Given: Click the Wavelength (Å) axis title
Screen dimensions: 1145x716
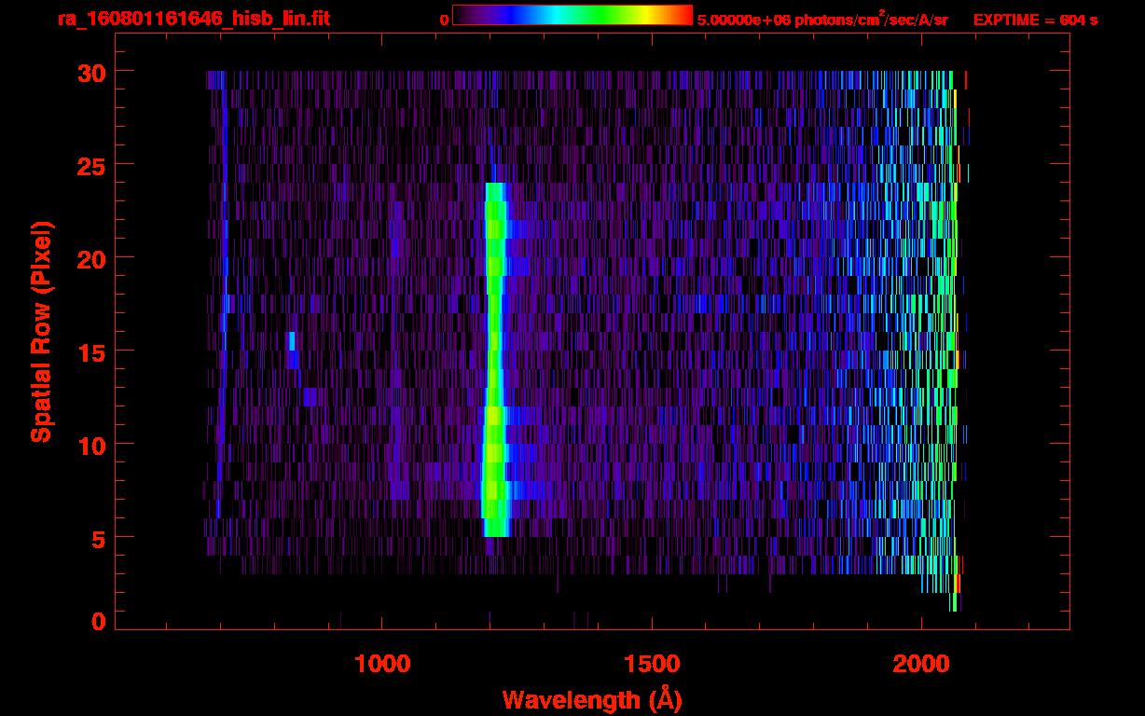Looking at the screenshot, I should [x=592, y=699].
